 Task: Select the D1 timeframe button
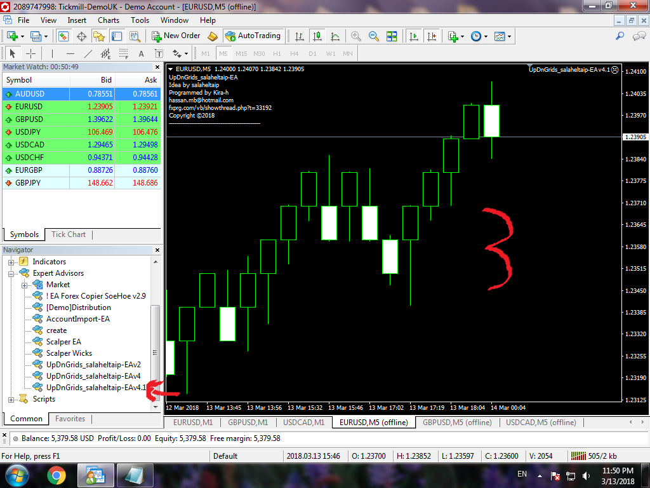(312, 53)
